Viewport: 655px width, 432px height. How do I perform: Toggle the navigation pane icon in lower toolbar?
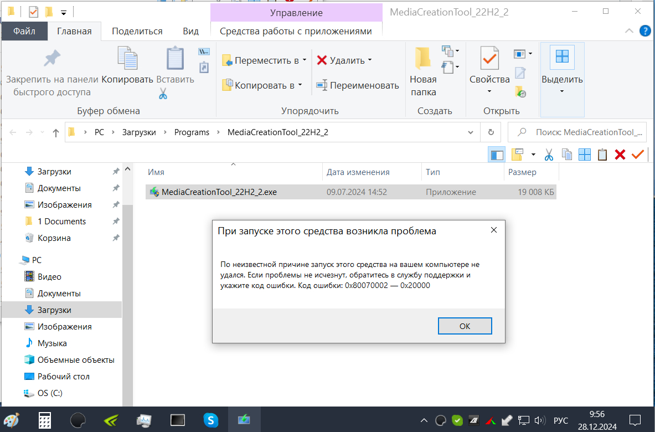pyautogui.click(x=497, y=155)
